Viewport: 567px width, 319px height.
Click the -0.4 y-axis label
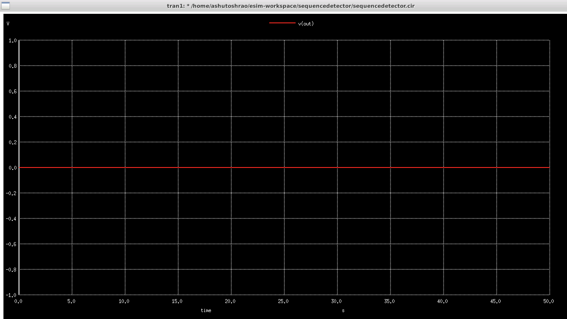(12, 219)
